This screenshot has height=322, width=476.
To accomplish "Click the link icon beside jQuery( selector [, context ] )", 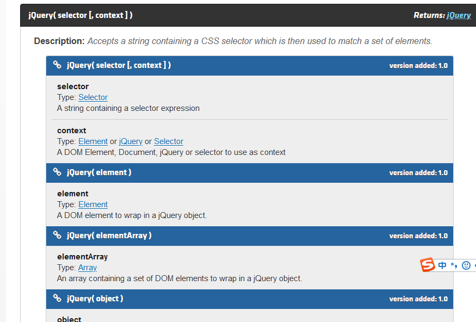I will coord(57,65).
